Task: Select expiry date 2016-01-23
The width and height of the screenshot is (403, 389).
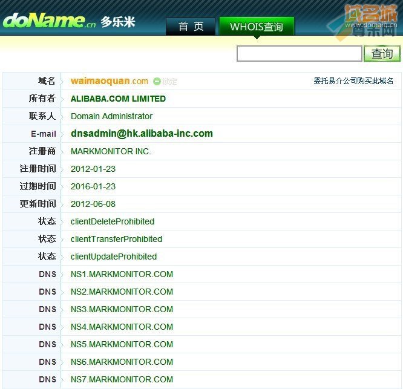Action: point(93,186)
